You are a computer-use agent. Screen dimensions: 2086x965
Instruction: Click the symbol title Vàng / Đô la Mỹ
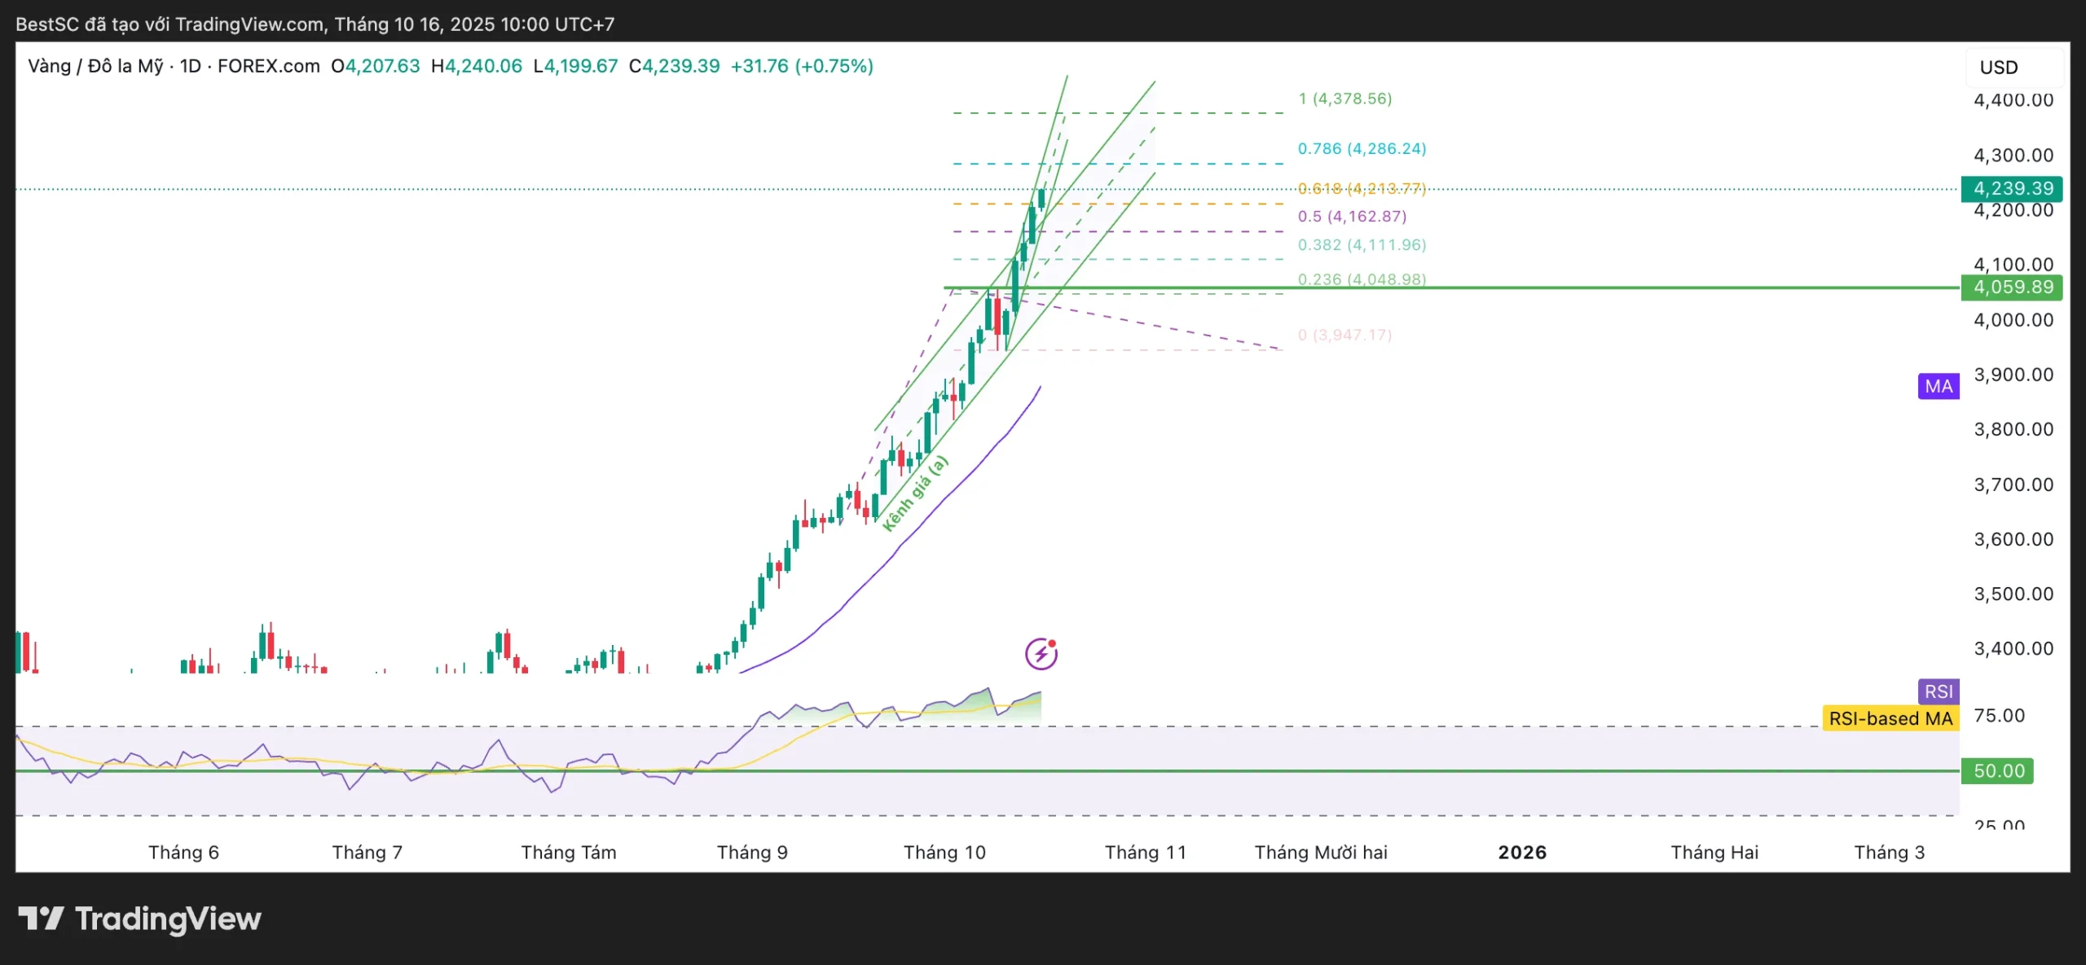(95, 66)
